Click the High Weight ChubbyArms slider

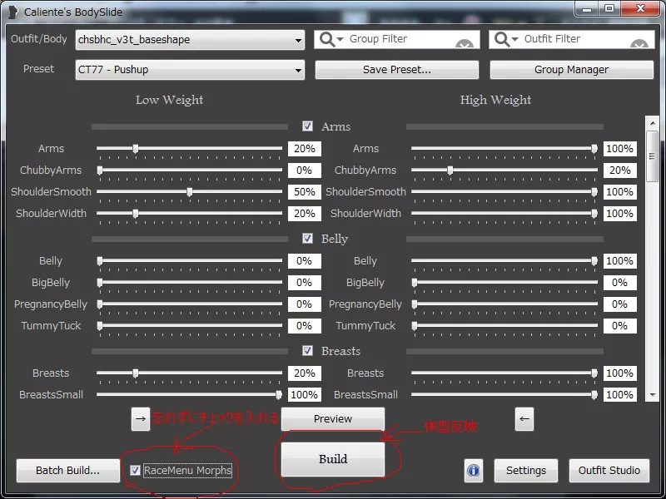click(504, 170)
